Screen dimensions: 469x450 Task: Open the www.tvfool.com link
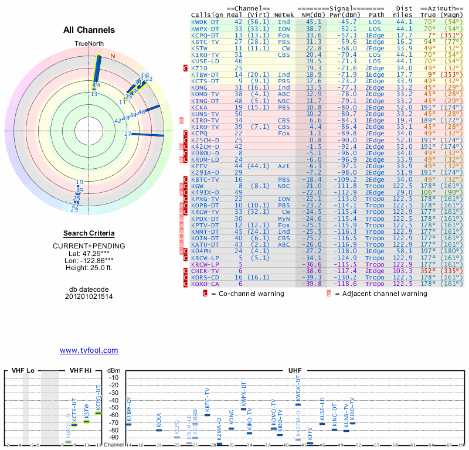89,350
